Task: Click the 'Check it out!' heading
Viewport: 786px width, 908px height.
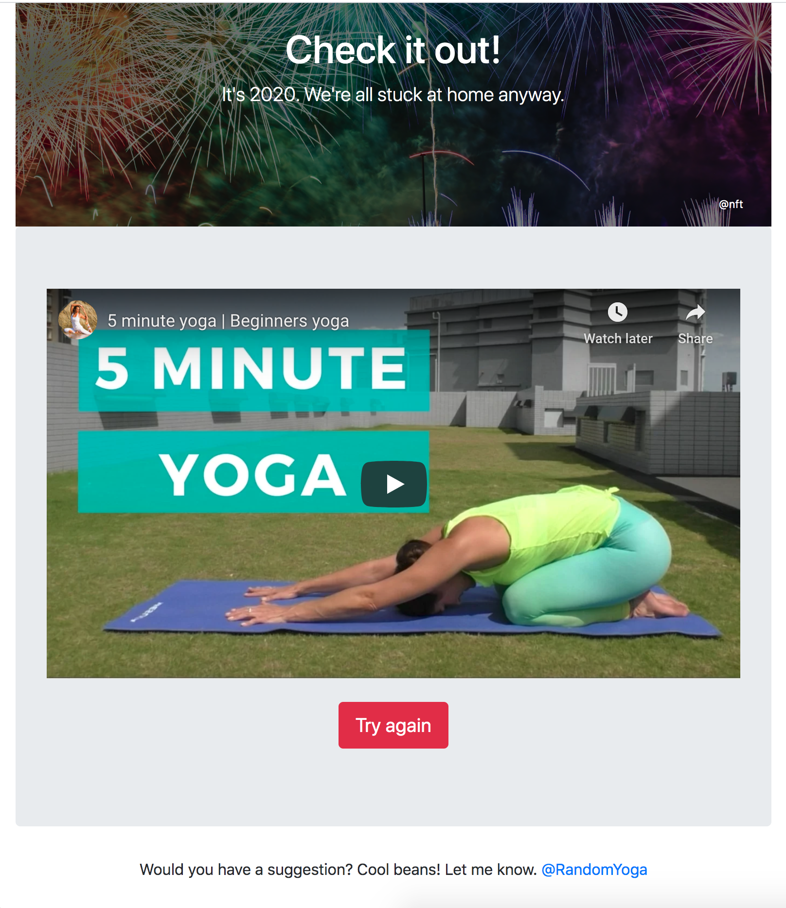Action: click(393, 50)
